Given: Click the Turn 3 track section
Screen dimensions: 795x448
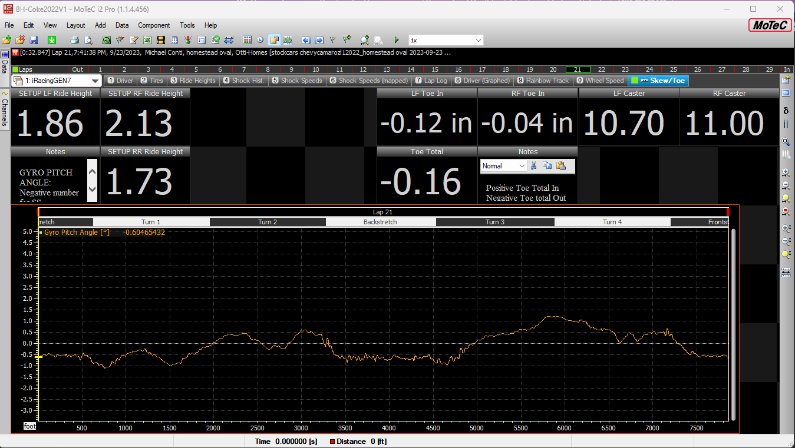Looking at the screenshot, I should pyautogui.click(x=494, y=222).
